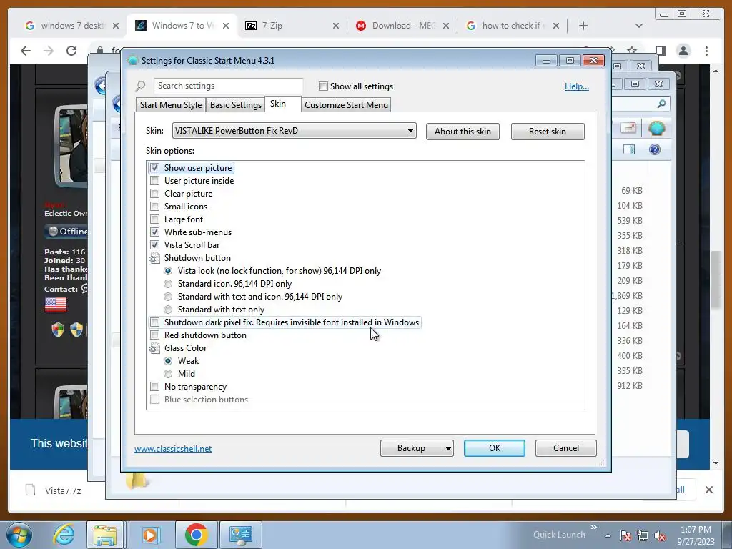Image resolution: width=732 pixels, height=549 pixels.
Task: Open Windows Media Player taskbar icon
Action: [x=149, y=535]
